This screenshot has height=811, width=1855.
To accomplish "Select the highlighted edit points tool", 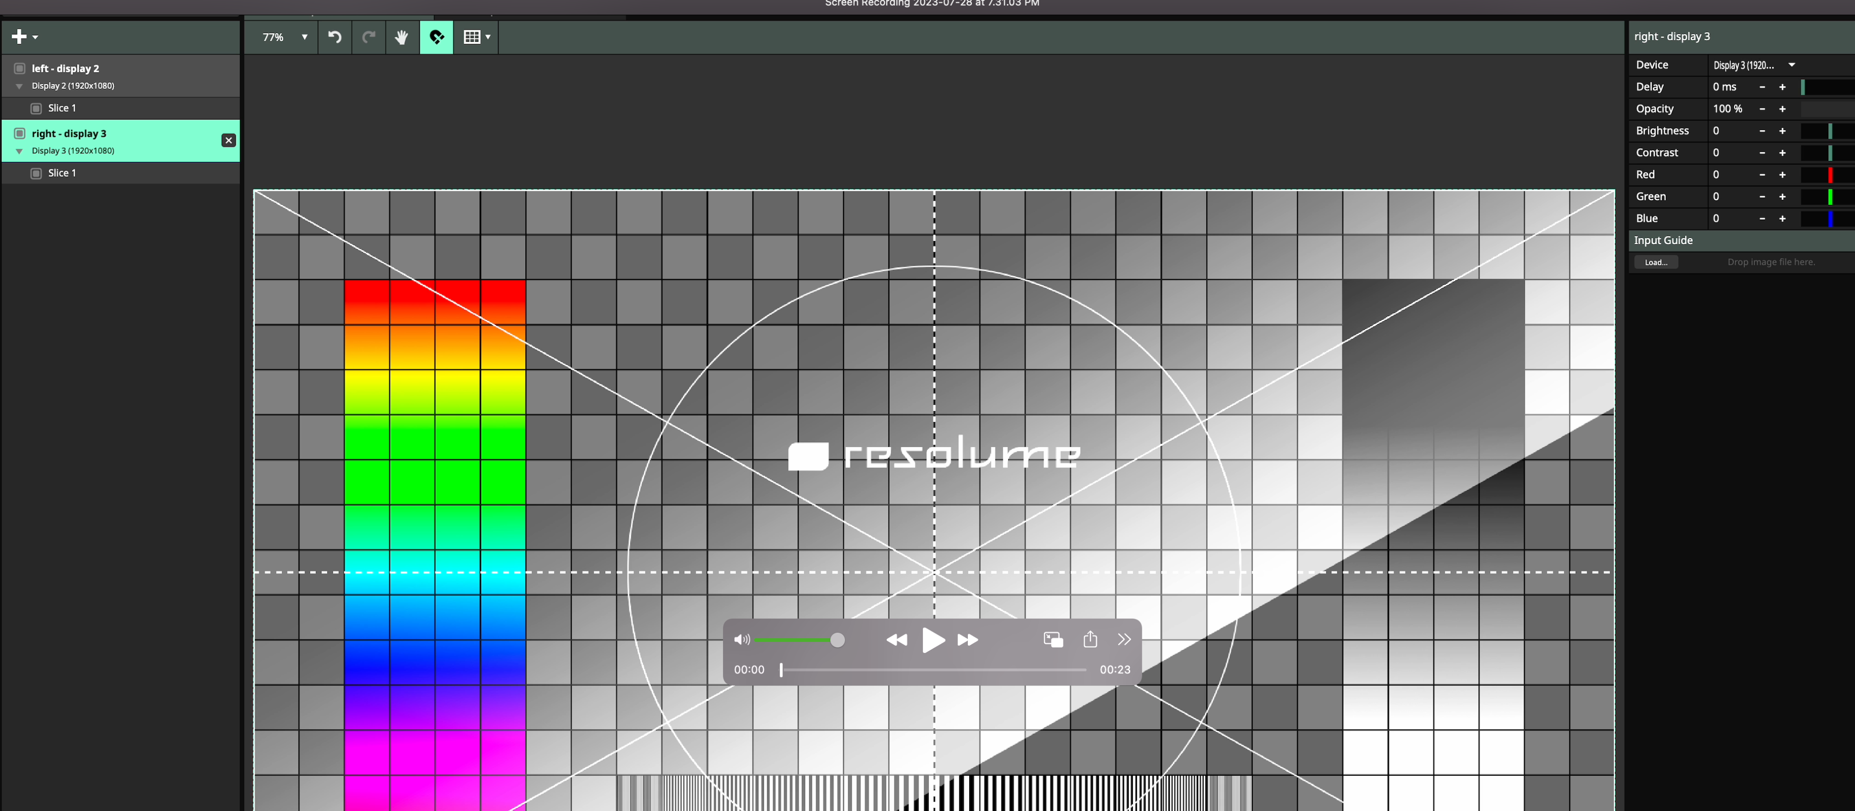I will tap(436, 37).
